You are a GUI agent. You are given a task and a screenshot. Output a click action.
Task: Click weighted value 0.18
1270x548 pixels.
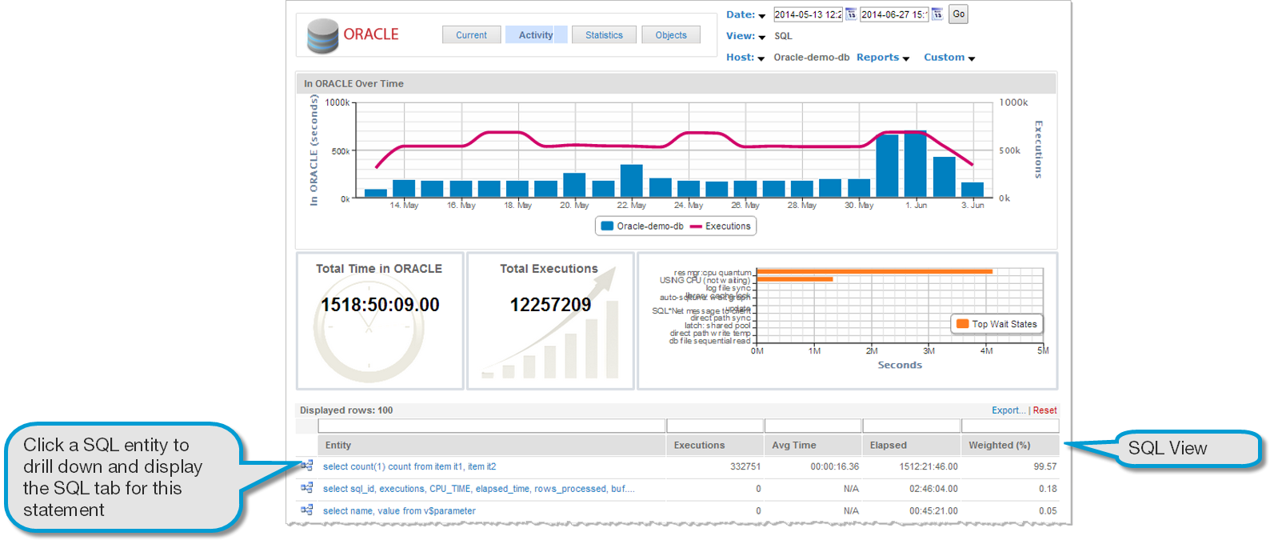tap(1048, 489)
